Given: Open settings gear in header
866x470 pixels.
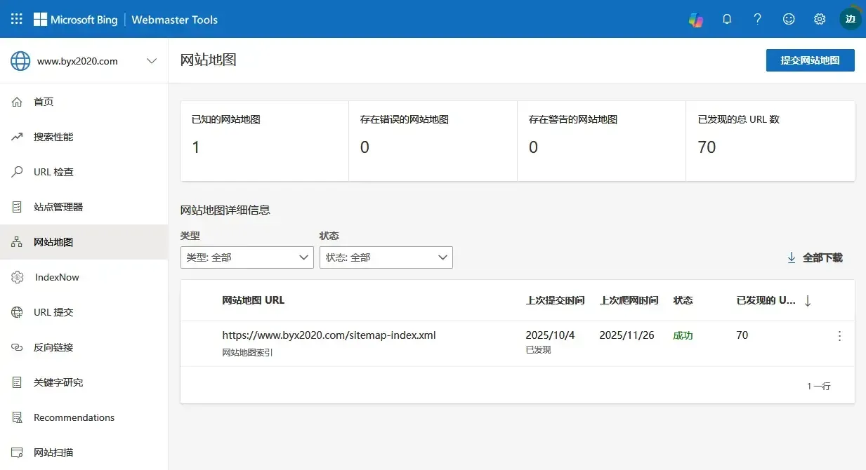Looking at the screenshot, I should [x=820, y=20].
